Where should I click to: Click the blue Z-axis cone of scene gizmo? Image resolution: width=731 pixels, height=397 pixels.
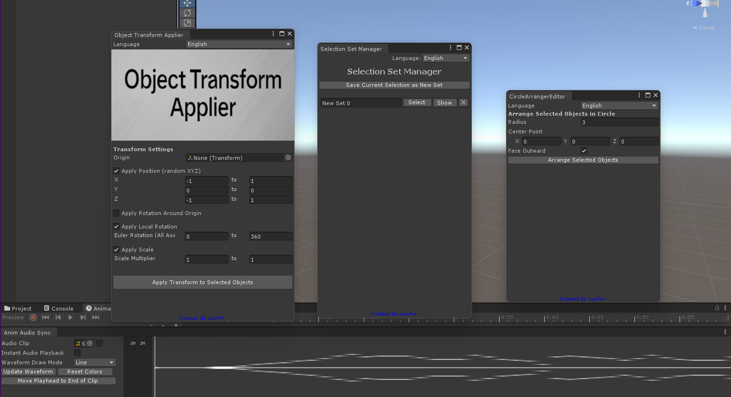click(696, 4)
